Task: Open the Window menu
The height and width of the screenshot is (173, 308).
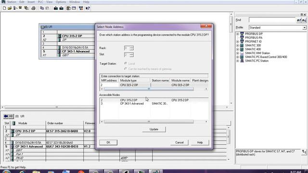Action: (x=75, y=2)
